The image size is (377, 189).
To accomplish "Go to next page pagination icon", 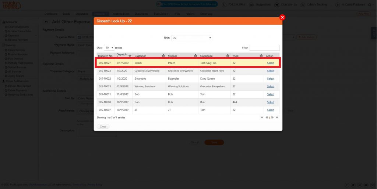I will [x=272, y=117].
